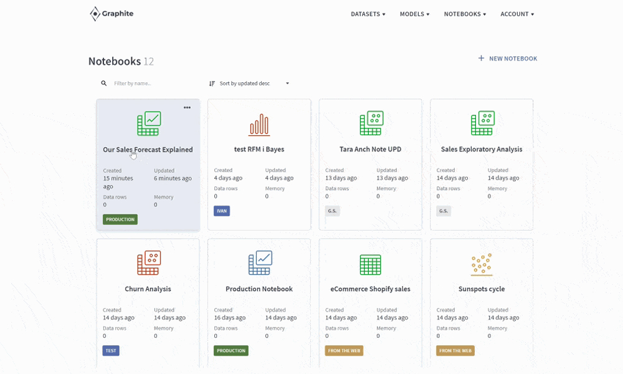623x374 pixels.
Task: Open the Notebooks menu
Action: pos(465,14)
